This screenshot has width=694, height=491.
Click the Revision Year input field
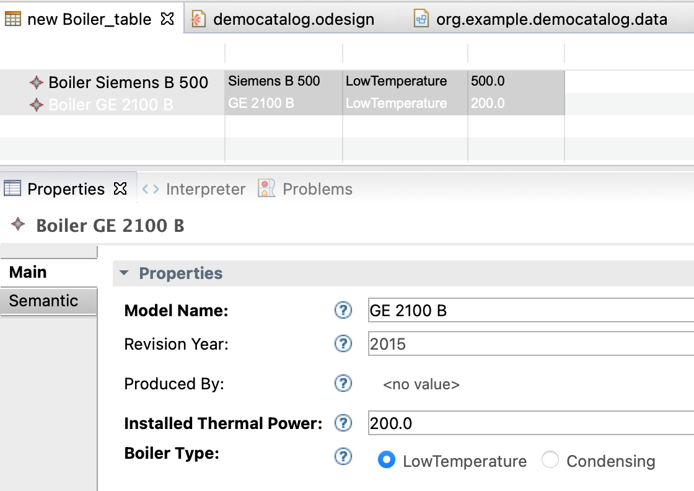click(x=531, y=344)
